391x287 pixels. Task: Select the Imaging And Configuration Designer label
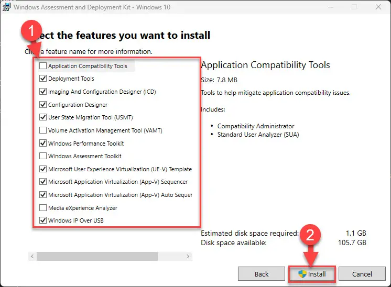(x=102, y=92)
